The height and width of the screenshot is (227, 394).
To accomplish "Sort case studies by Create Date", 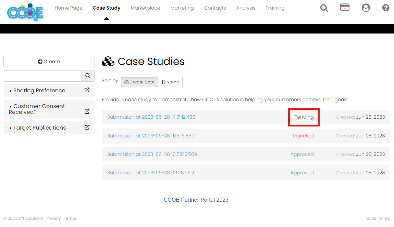I will pyautogui.click(x=139, y=82).
